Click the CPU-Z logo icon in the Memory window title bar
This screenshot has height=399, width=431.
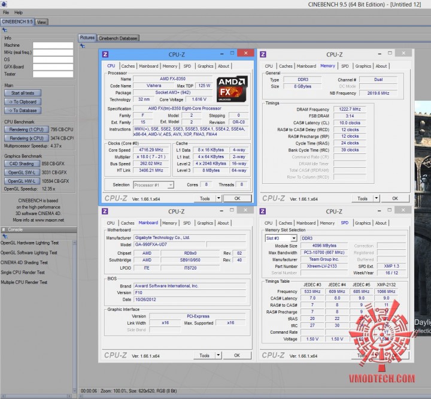click(263, 54)
